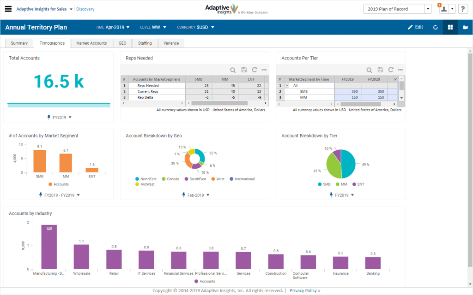The width and height of the screenshot is (473, 295).
Task: Open the hamburger navigation menu
Action: click(8, 9)
